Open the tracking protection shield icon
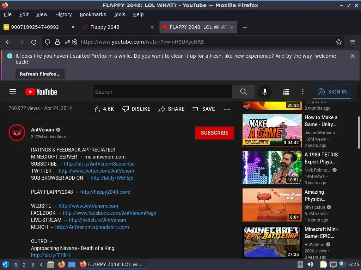 [x=48, y=42]
